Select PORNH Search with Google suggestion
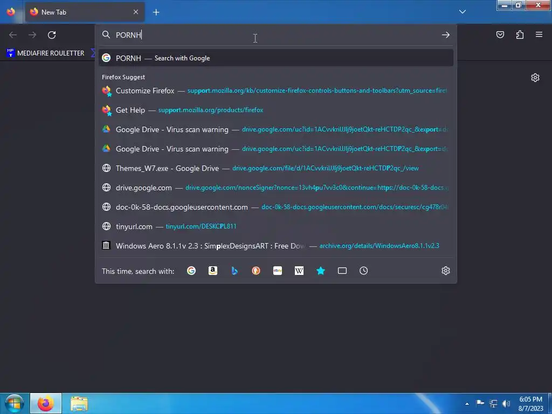The height and width of the screenshot is (414, 552). pos(276,58)
